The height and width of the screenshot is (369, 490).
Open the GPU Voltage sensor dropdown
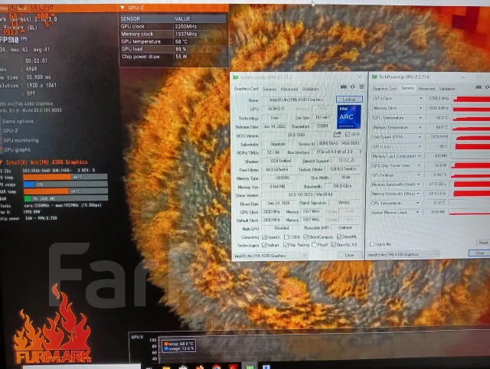[x=419, y=175]
